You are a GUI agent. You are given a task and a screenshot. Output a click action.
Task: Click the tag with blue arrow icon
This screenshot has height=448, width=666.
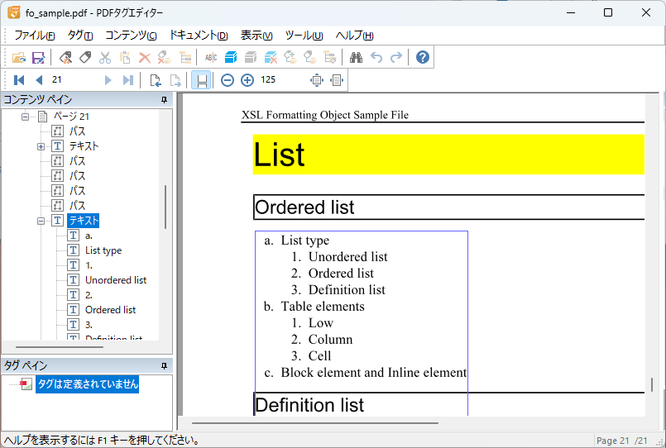[x=310, y=57]
